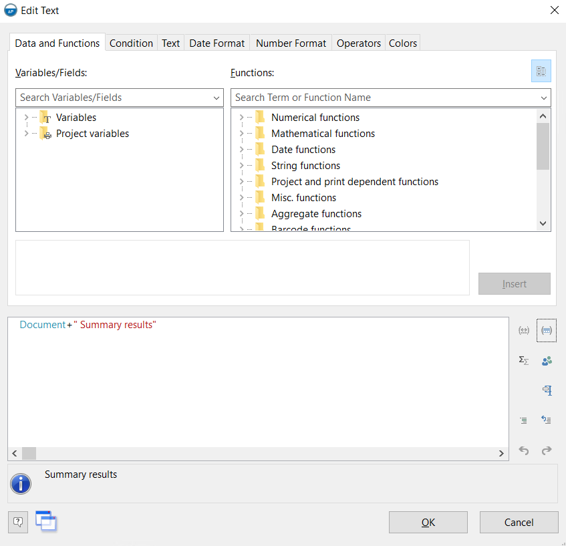Open the function search dropdown arrow
Image resolution: width=566 pixels, height=546 pixels.
[544, 98]
